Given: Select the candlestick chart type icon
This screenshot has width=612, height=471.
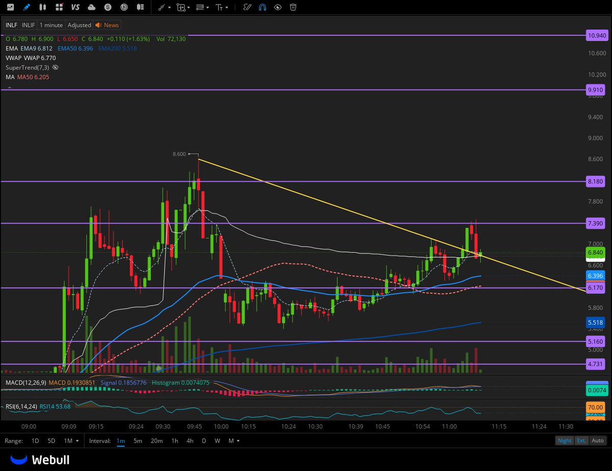Looking at the screenshot, I should (43, 7).
